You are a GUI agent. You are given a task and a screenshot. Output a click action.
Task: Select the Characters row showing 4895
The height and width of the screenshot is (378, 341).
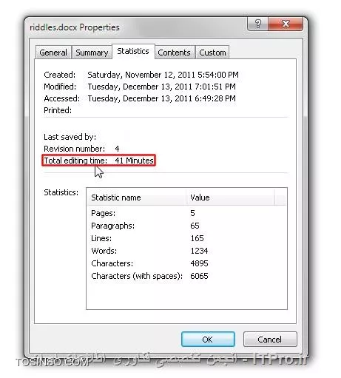(186, 263)
